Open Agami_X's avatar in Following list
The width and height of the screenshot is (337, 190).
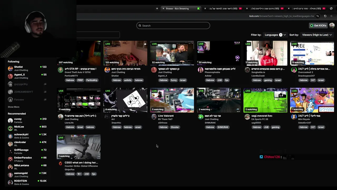(x=10, y=76)
